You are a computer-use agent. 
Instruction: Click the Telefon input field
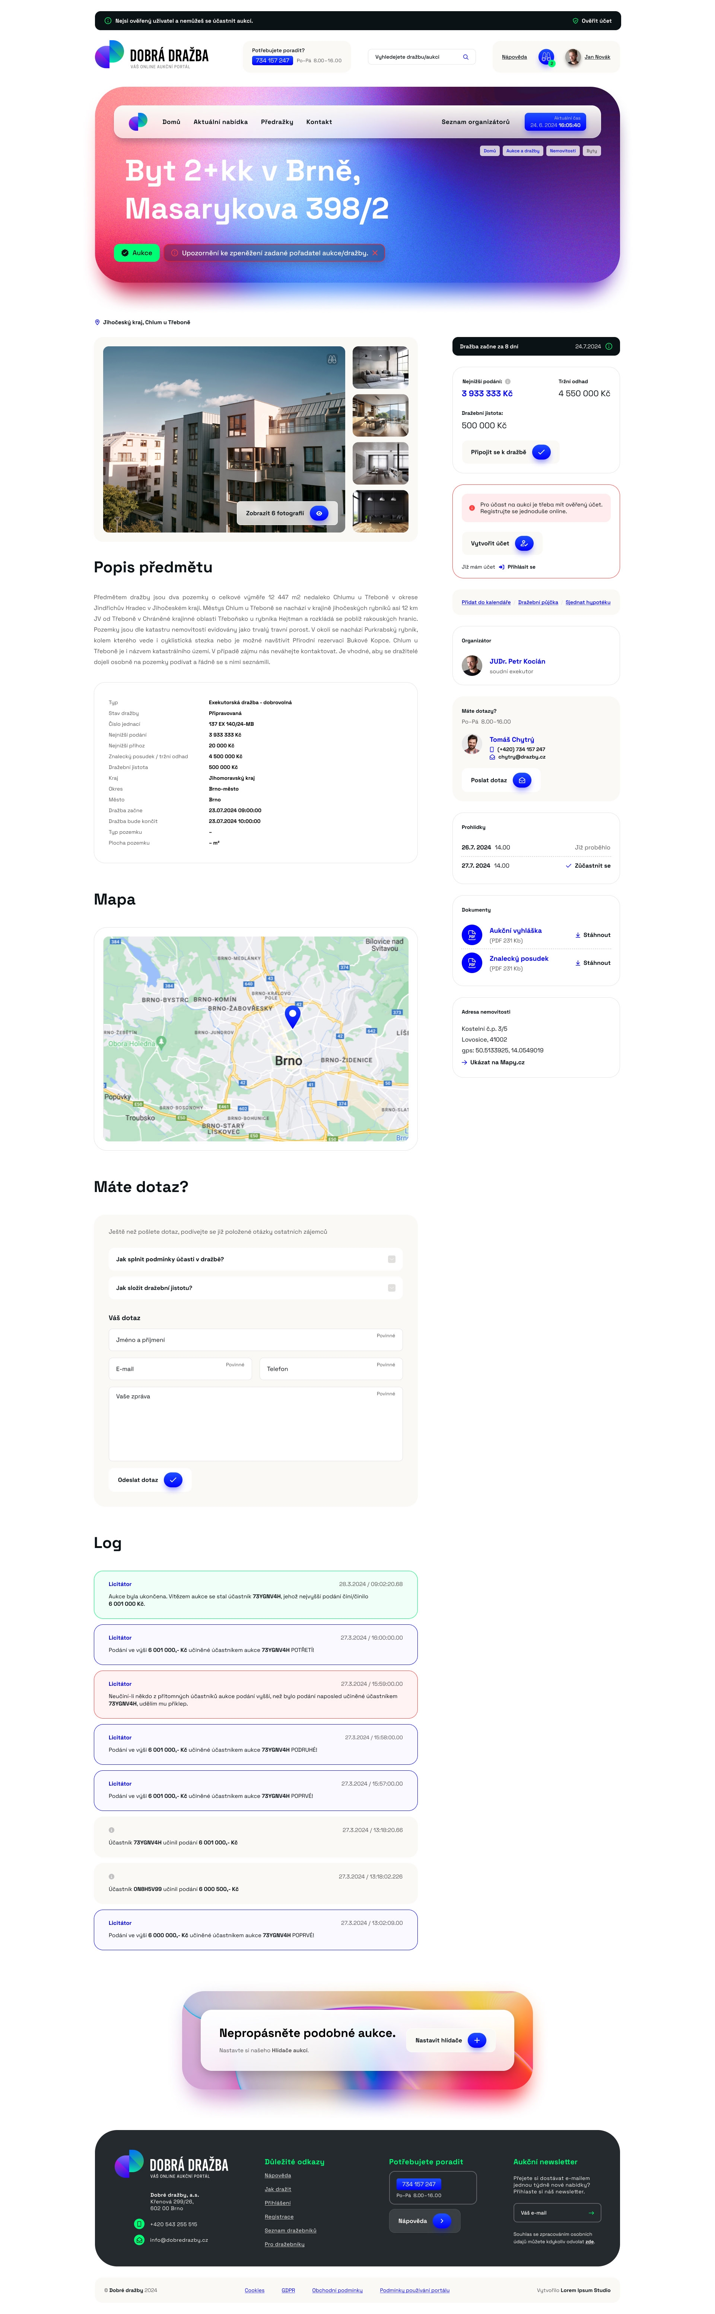(x=331, y=1369)
